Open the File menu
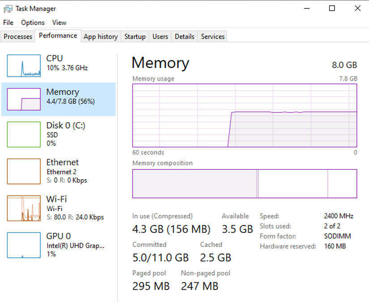 (8, 22)
